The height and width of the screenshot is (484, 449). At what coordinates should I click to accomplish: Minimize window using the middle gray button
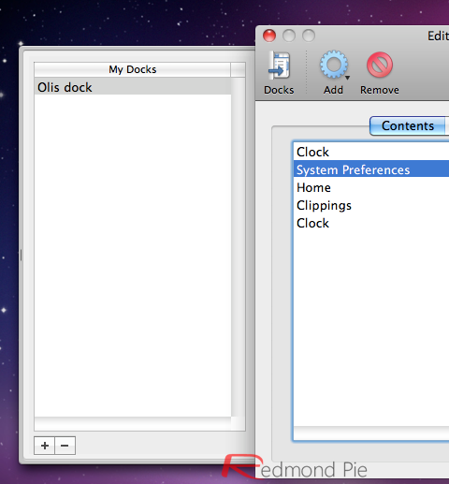289,36
